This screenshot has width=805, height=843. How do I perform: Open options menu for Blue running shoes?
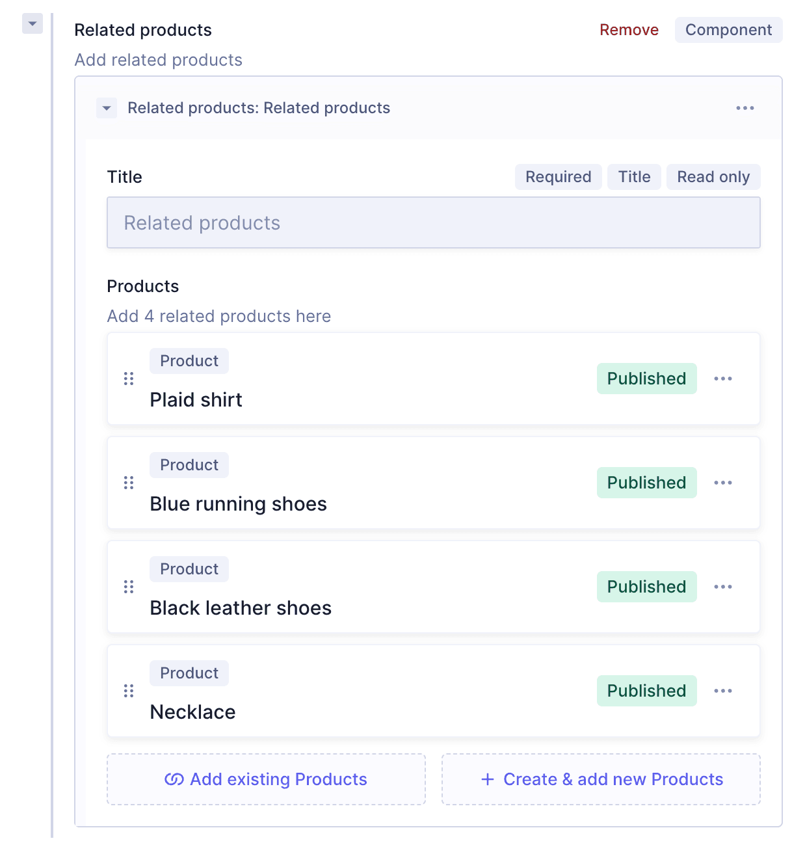[722, 483]
